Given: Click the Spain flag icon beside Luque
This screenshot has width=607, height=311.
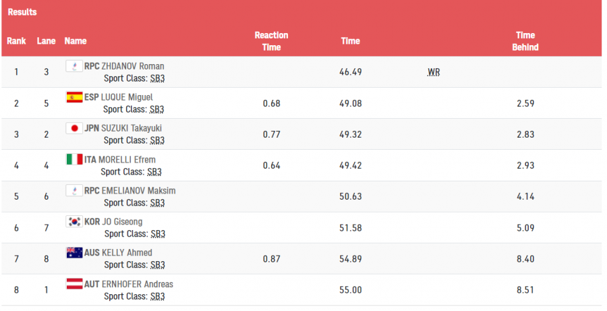Looking at the screenshot, I should [74, 97].
